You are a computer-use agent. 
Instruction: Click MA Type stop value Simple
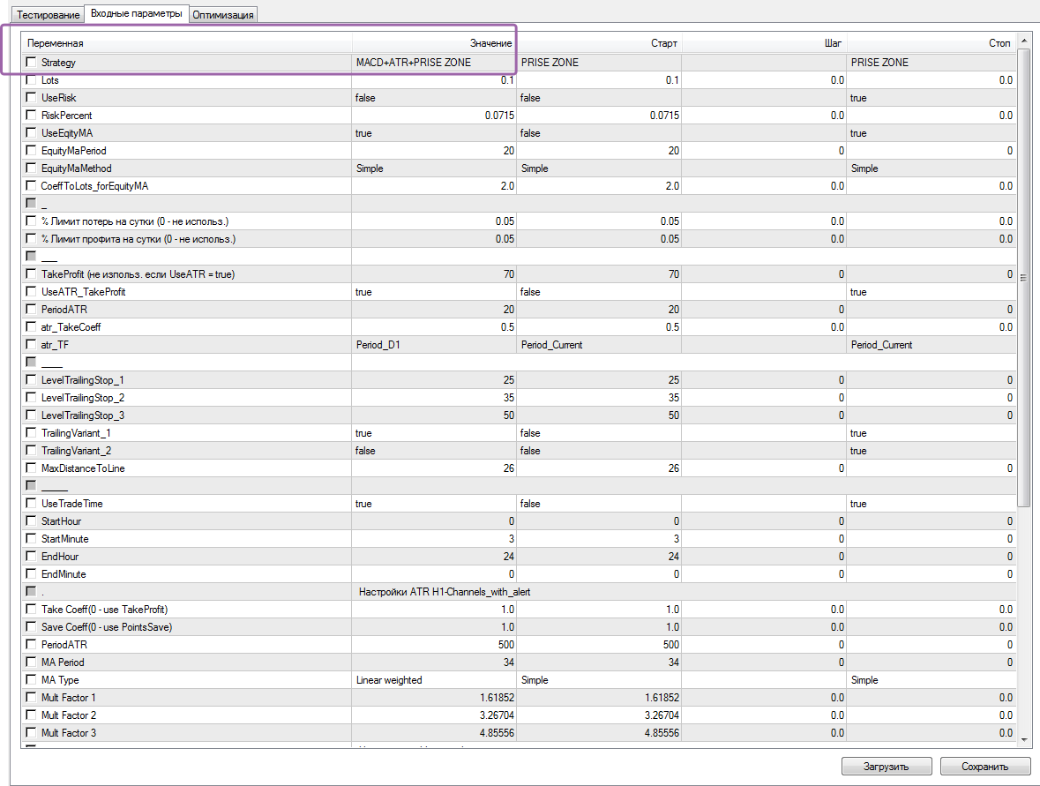932,680
